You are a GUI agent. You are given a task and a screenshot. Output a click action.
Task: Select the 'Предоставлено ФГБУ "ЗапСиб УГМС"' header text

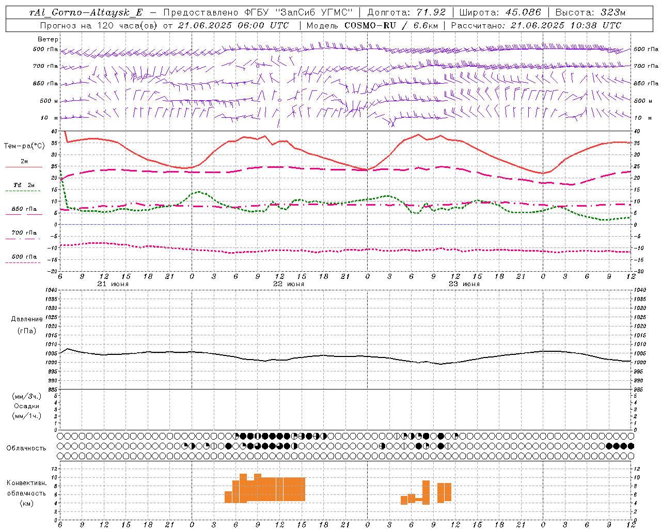point(258,12)
